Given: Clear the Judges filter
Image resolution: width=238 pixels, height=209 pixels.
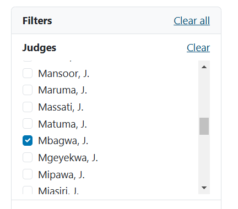Looking at the screenshot, I should pyautogui.click(x=198, y=48).
